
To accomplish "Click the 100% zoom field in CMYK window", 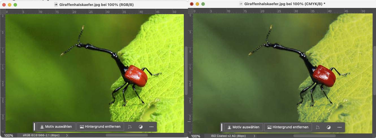I will [196, 136].
